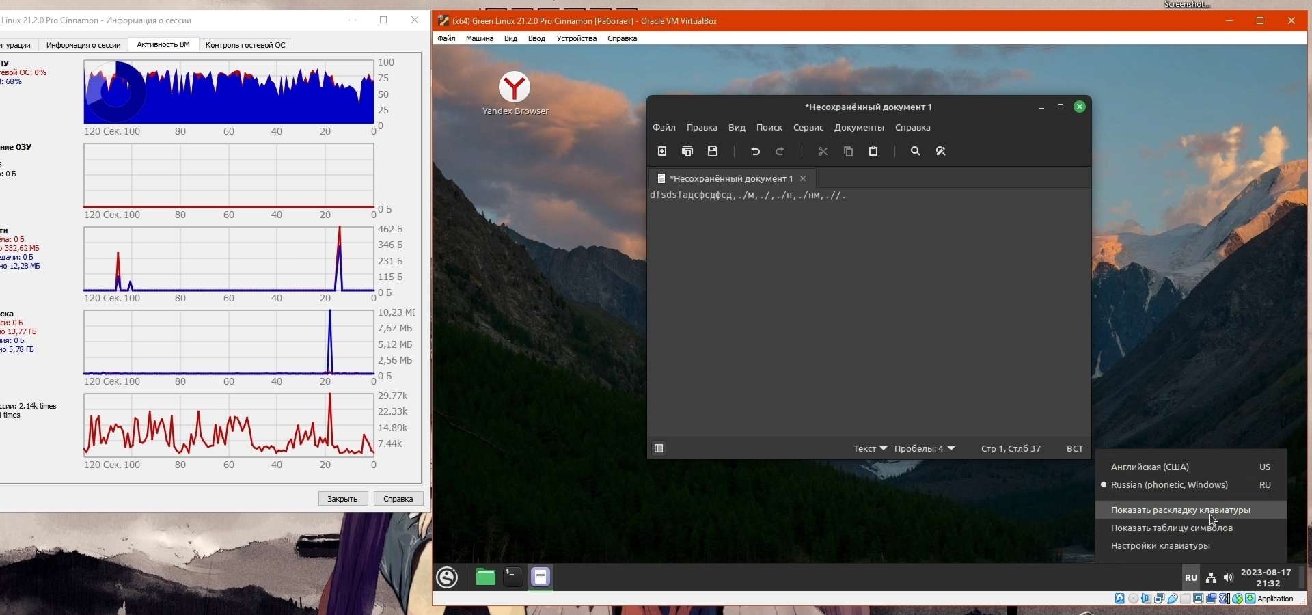This screenshot has width=1312, height=615.
Task: Launch the green folder file manager from the panel
Action: [486, 577]
